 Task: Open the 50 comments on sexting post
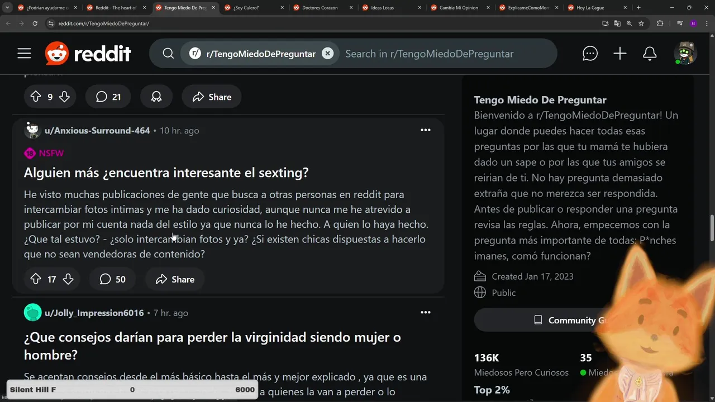pos(112,279)
